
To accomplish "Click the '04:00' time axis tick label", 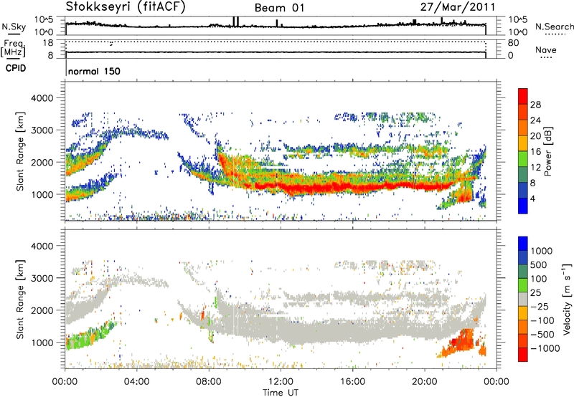I will point(136,382).
